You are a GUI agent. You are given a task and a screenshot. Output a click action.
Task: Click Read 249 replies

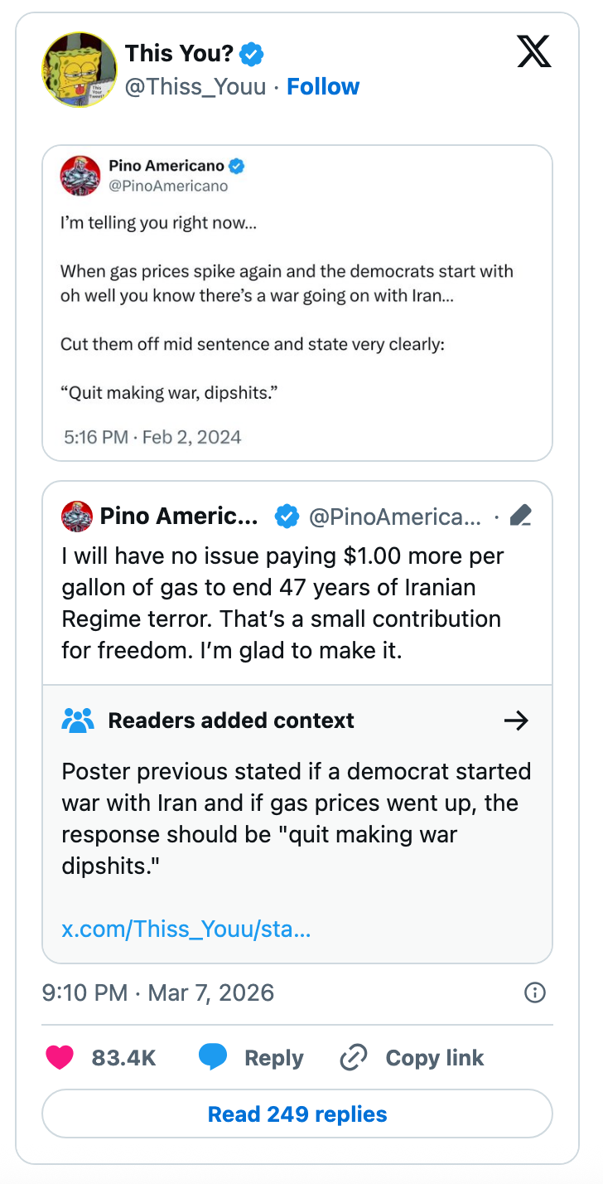pos(297,1114)
